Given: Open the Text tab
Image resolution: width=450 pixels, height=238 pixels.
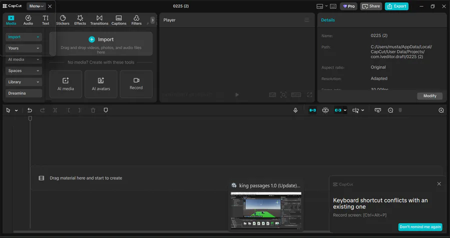Looking at the screenshot, I should 45,20.
